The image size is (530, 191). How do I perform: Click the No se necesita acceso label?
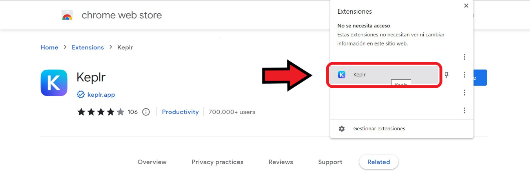[364, 26]
